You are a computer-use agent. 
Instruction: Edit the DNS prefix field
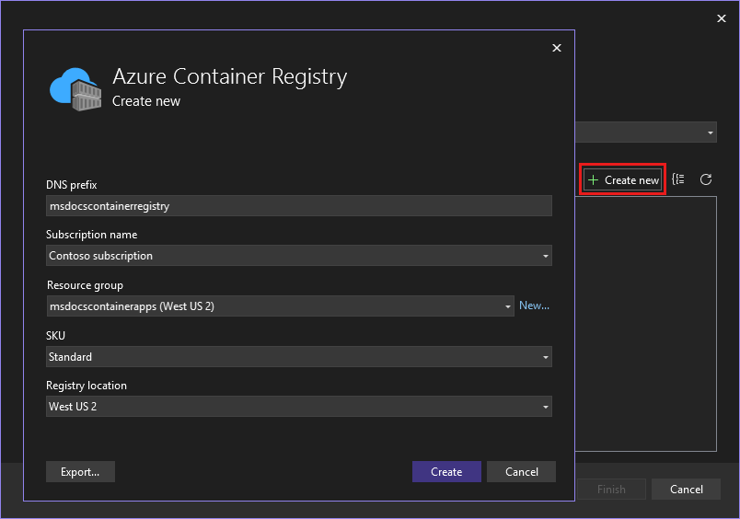pos(299,206)
